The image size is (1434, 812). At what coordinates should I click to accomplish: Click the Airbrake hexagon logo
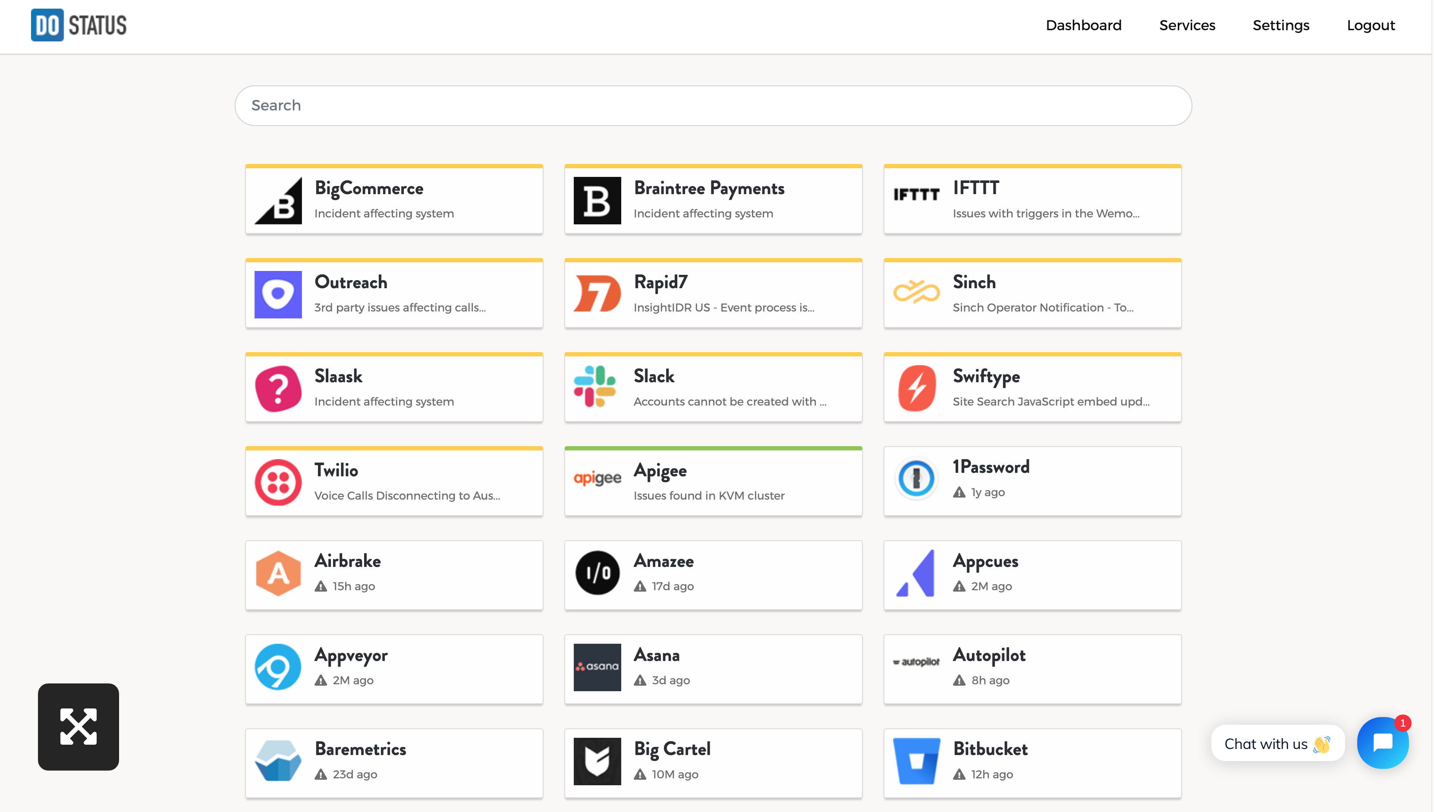(278, 573)
